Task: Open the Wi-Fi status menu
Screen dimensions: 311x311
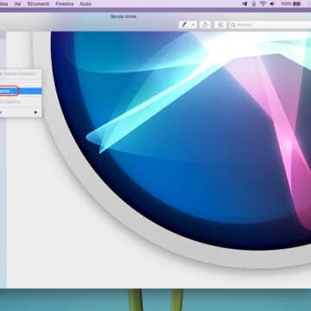Action: pyautogui.click(x=263, y=3)
